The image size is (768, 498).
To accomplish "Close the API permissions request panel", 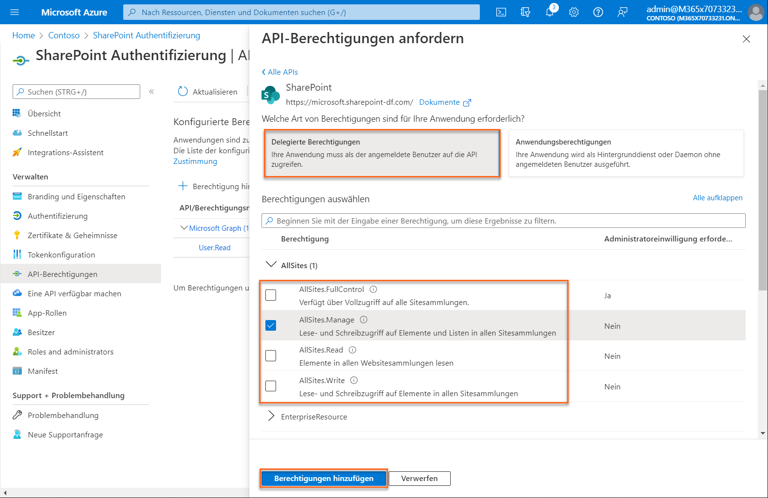I will 746,39.
